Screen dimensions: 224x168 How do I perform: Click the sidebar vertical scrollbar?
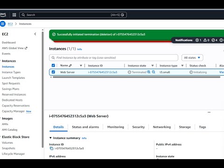click(x=42, y=90)
